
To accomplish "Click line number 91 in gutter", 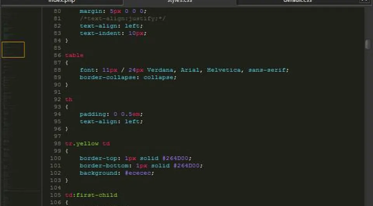I will [x=58, y=92].
